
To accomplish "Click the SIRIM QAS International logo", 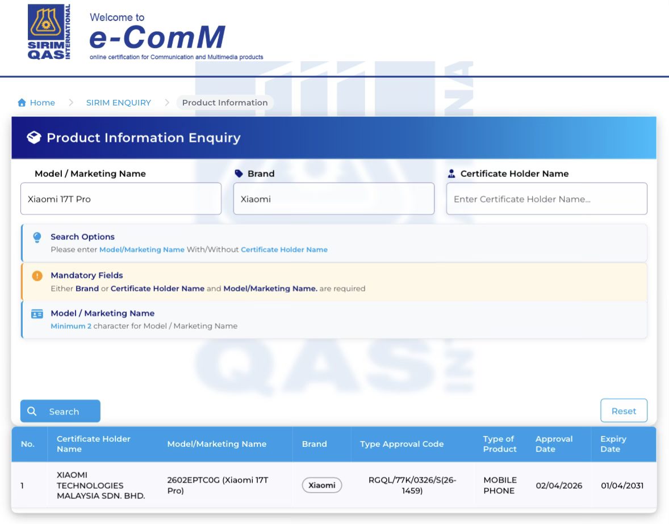I will coord(49,32).
